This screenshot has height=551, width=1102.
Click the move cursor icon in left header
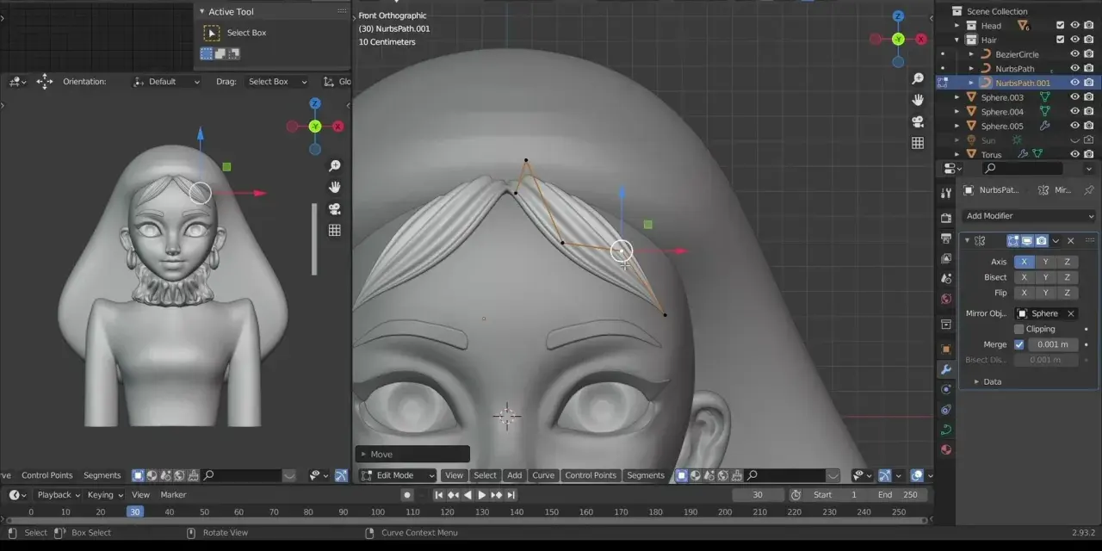pos(44,81)
